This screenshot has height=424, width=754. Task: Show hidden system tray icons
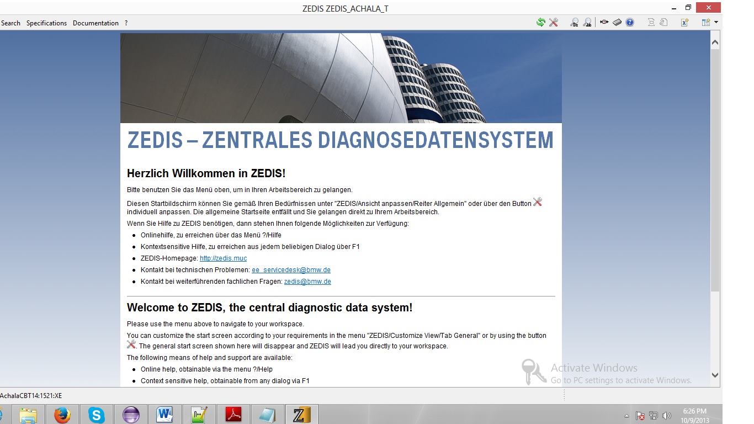click(x=626, y=416)
